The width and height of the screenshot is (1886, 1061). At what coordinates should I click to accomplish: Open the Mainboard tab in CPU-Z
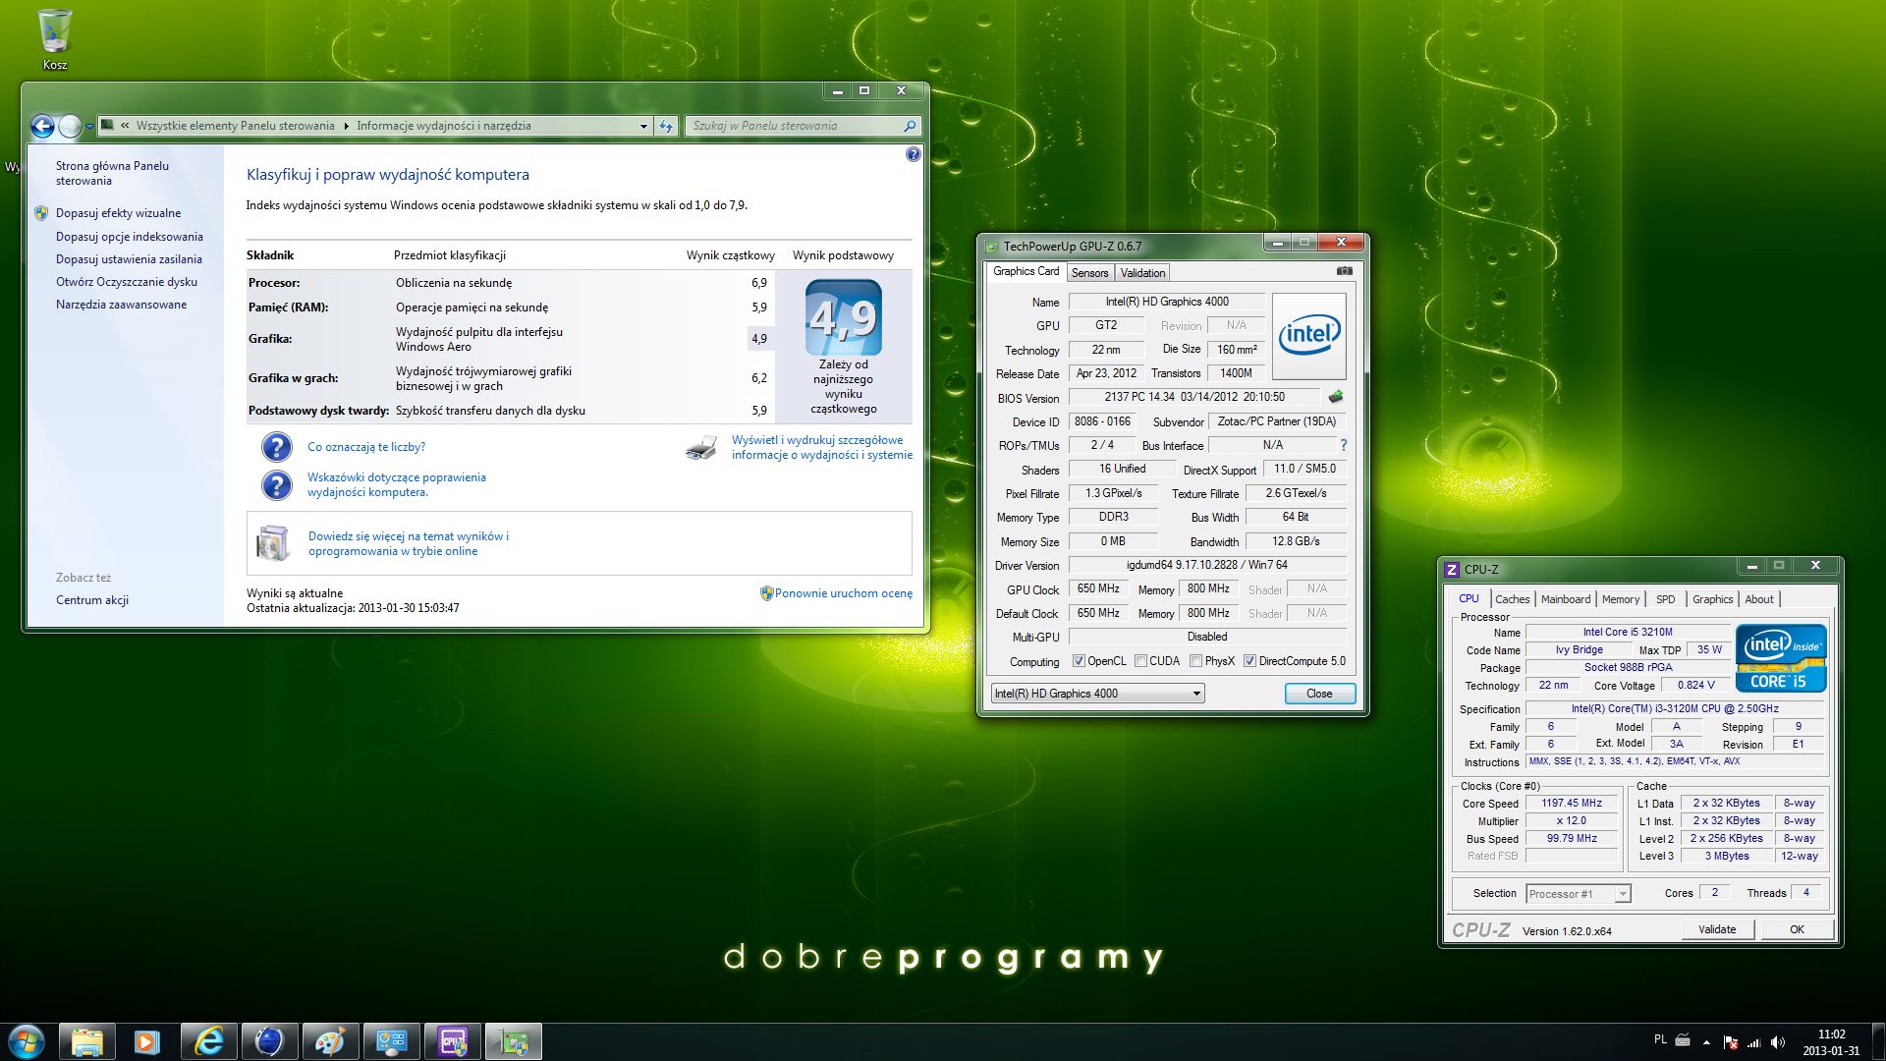point(1565,599)
